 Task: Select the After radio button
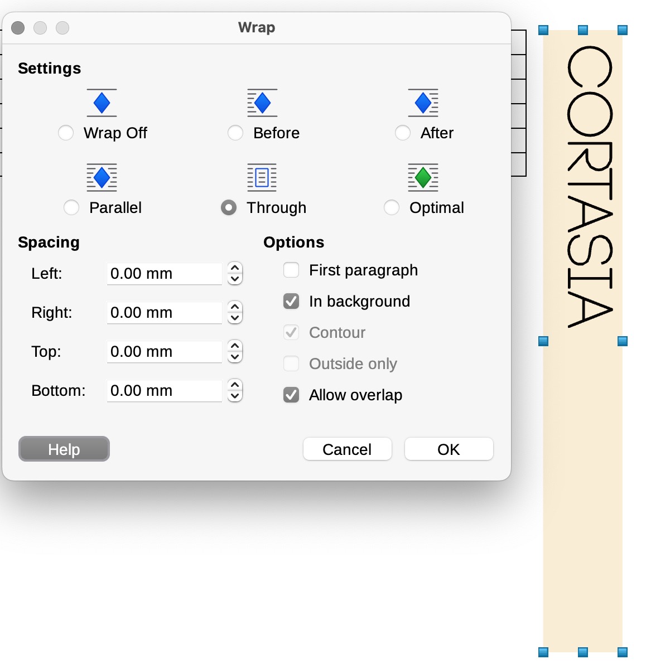tap(403, 133)
